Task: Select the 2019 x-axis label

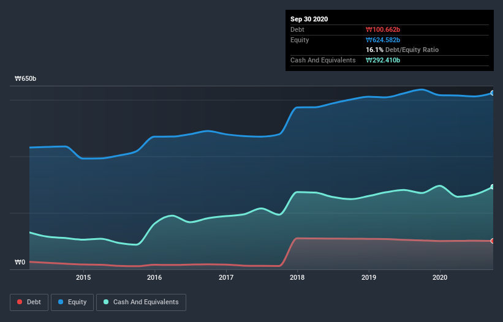Action: [369, 277]
